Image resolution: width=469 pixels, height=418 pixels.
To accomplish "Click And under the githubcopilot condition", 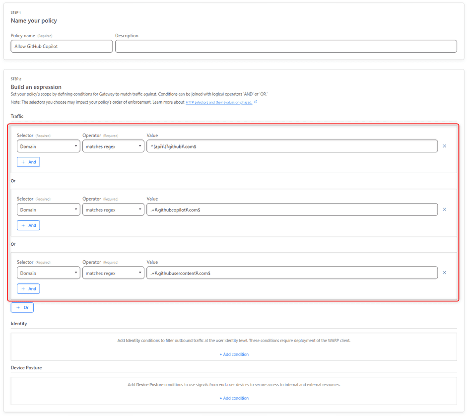I will click(x=28, y=225).
